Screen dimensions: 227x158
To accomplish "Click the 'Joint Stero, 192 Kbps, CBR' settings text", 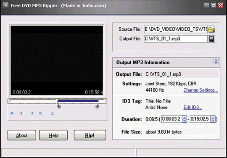I will click(171, 84).
